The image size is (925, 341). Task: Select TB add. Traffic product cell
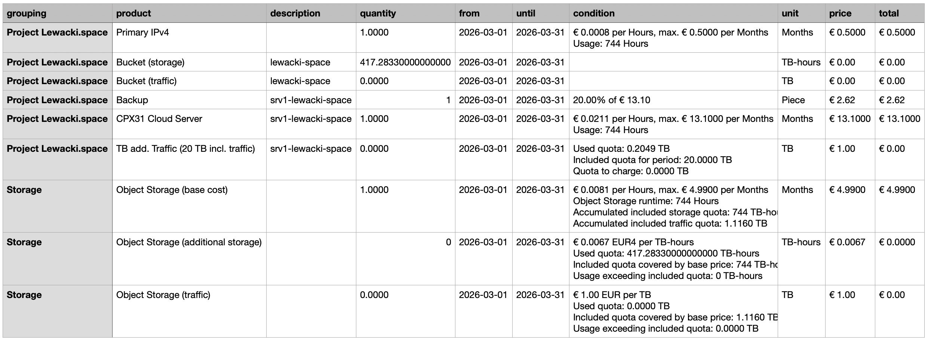click(x=189, y=160)
